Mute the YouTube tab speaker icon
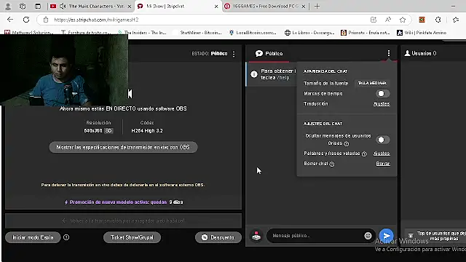 pos(63,7)
